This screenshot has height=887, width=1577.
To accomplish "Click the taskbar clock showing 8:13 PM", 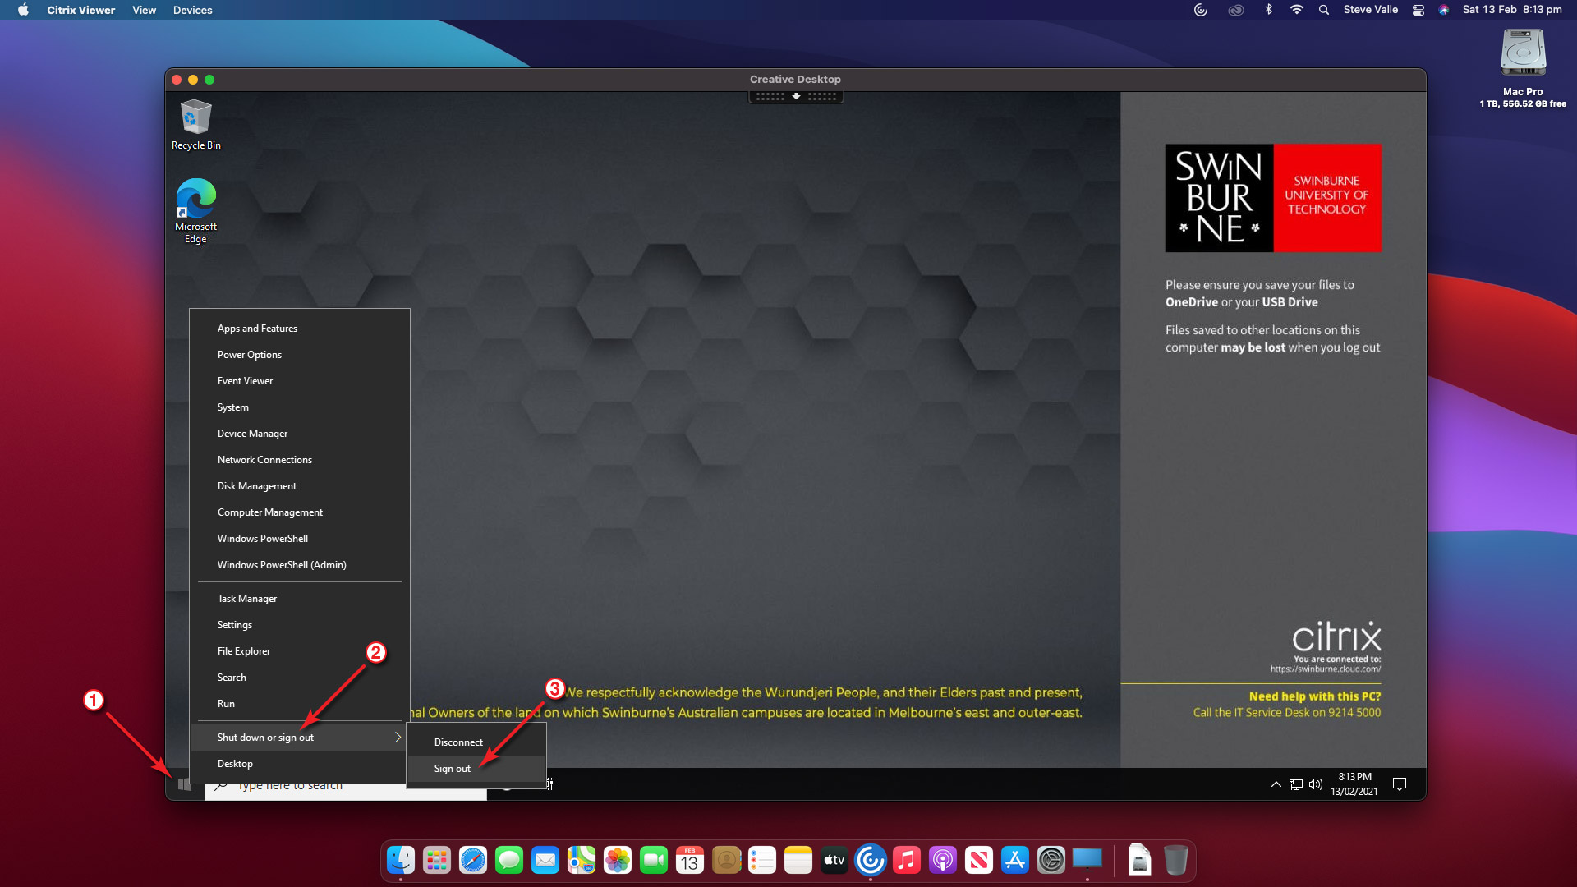I will click(1354, 784).
